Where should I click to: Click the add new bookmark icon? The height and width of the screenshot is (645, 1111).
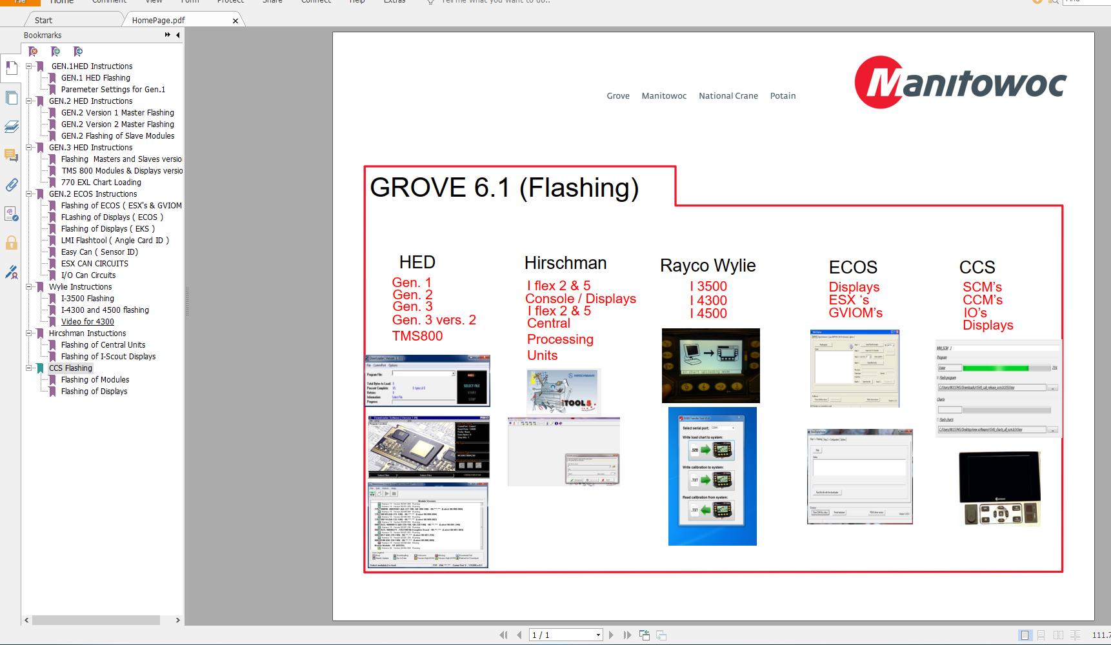point(56,52)
